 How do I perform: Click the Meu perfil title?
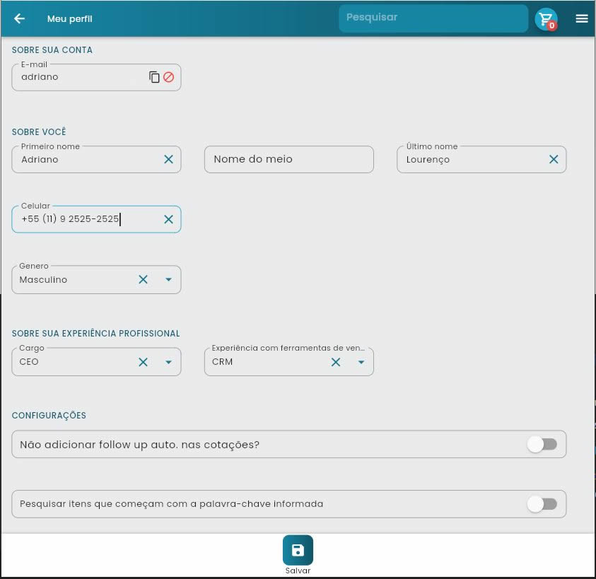tap(69, 19)
